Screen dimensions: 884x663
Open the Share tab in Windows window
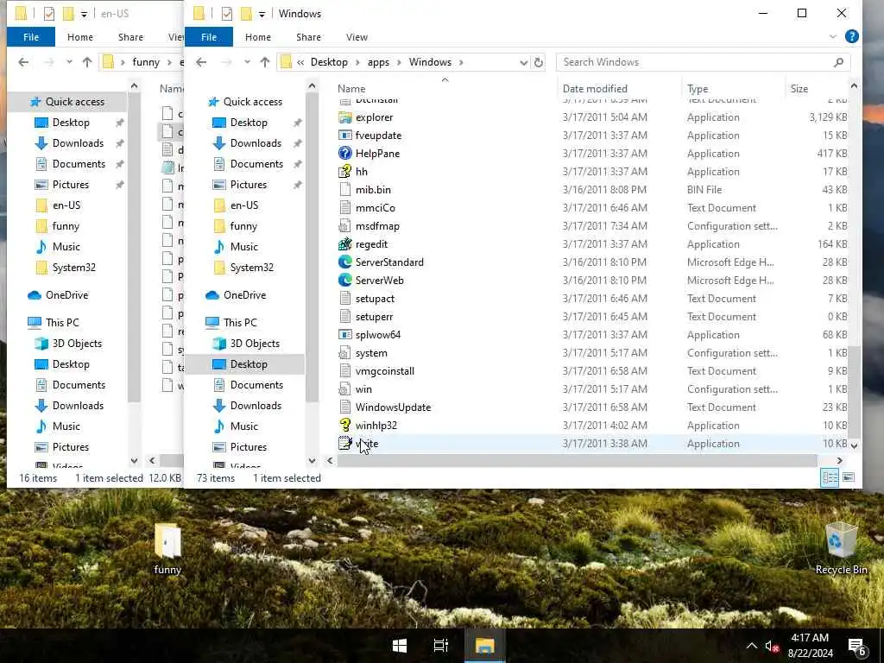pyautogui.click(x=308, y=36)
